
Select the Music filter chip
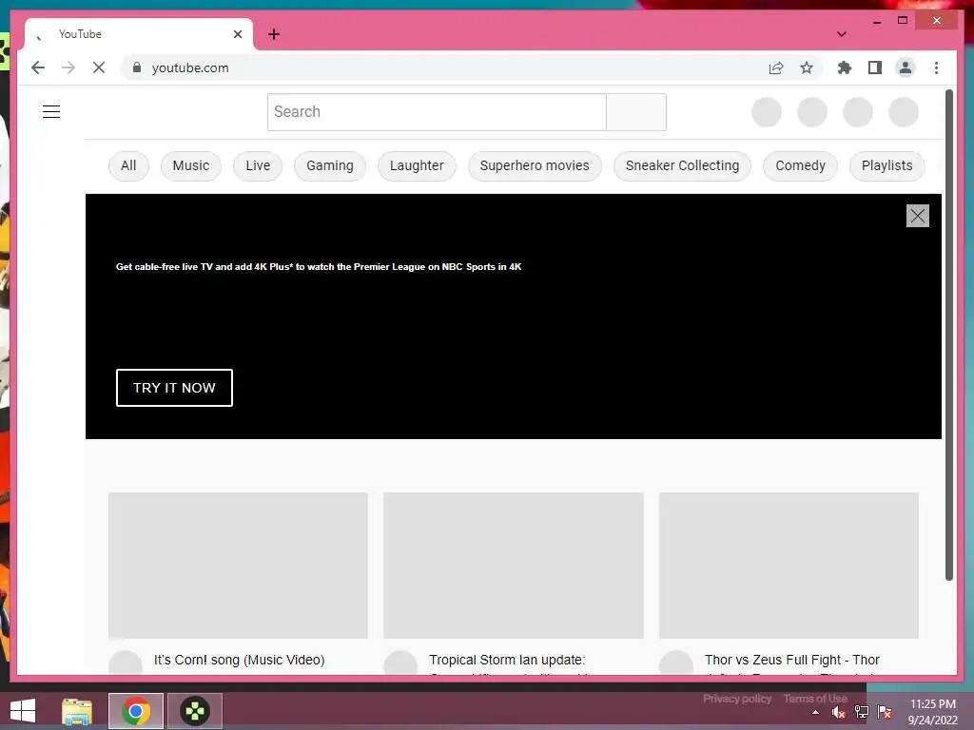click(190, 165)
